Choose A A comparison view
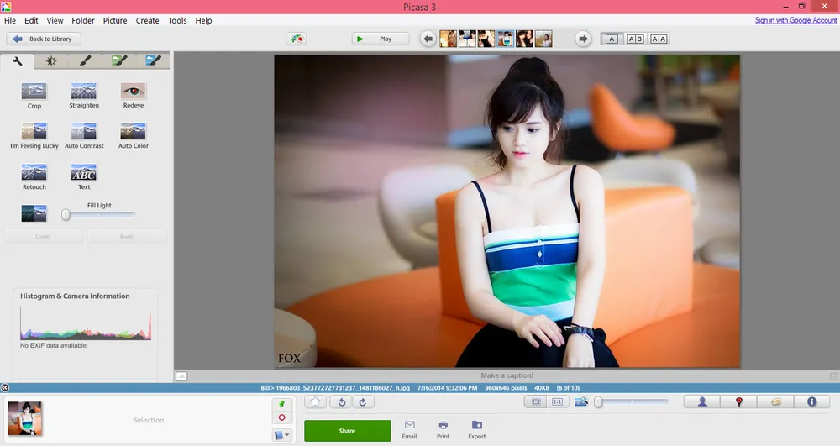840x446 pixels. tap(659, 39)
